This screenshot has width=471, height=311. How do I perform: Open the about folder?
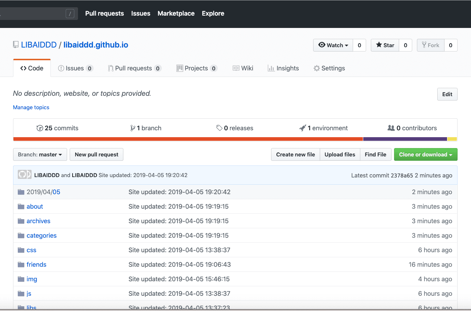pos(35,206)
